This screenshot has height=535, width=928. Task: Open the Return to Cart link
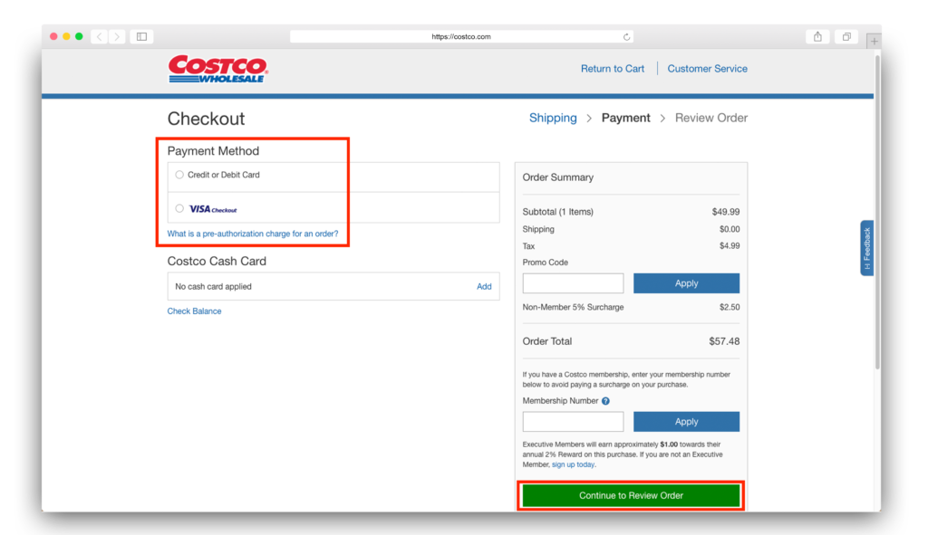coord(613,69)
